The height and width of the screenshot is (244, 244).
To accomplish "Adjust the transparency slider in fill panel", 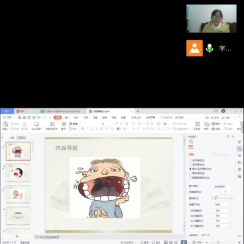I will click(222, 198).
